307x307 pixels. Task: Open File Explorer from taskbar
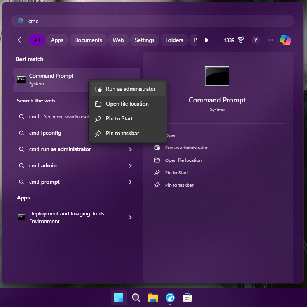(153, 298)
